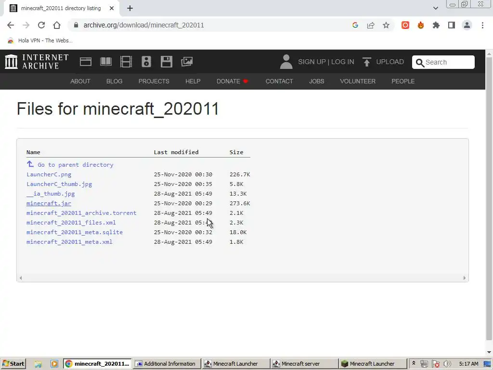The width and height of the screenshot is (493, 370).
Task: Open the JOBS menu item
Action: coord(316,81)
